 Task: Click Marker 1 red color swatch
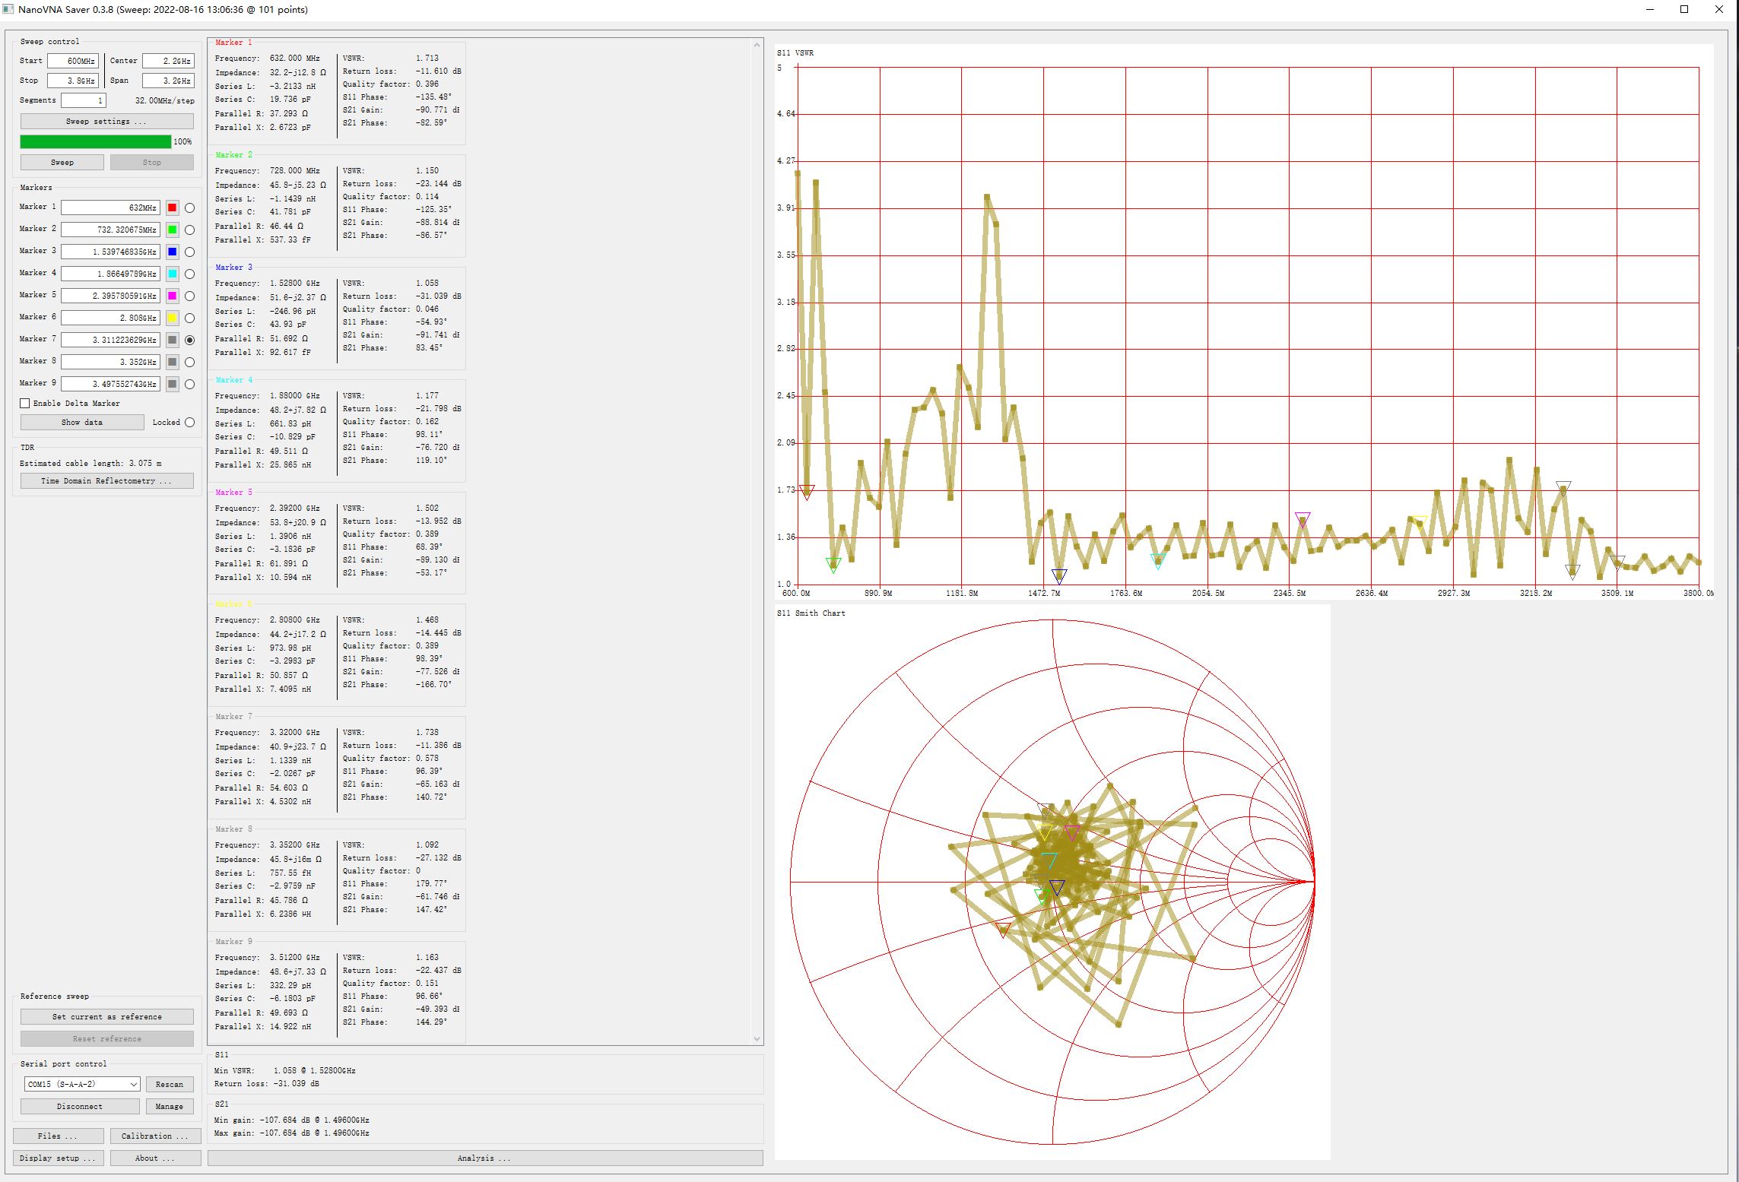coord(173,208)
